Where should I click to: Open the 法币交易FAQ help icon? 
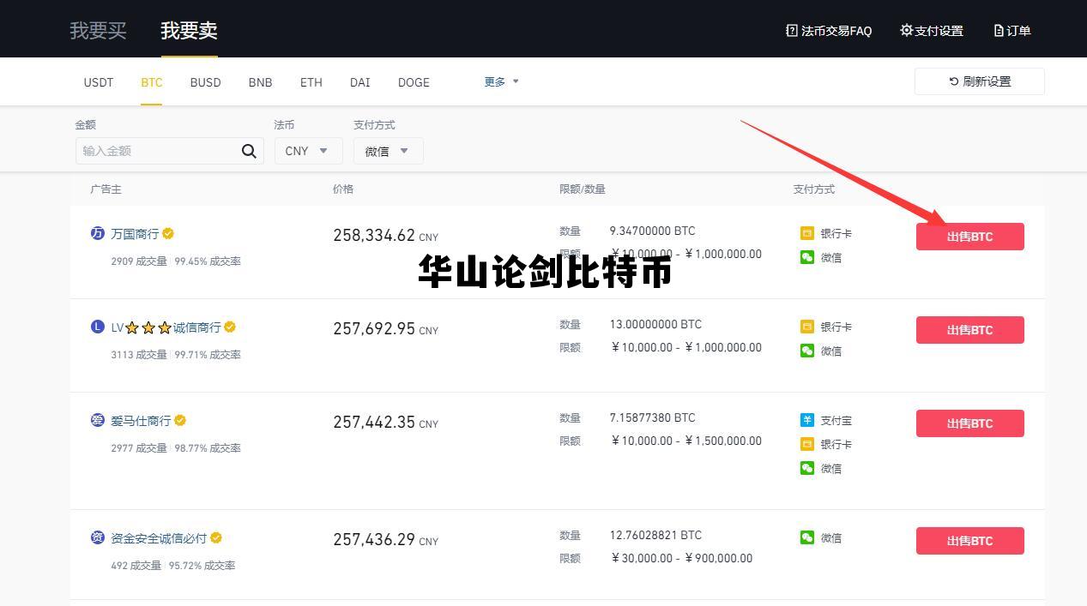tap(790, 30)
